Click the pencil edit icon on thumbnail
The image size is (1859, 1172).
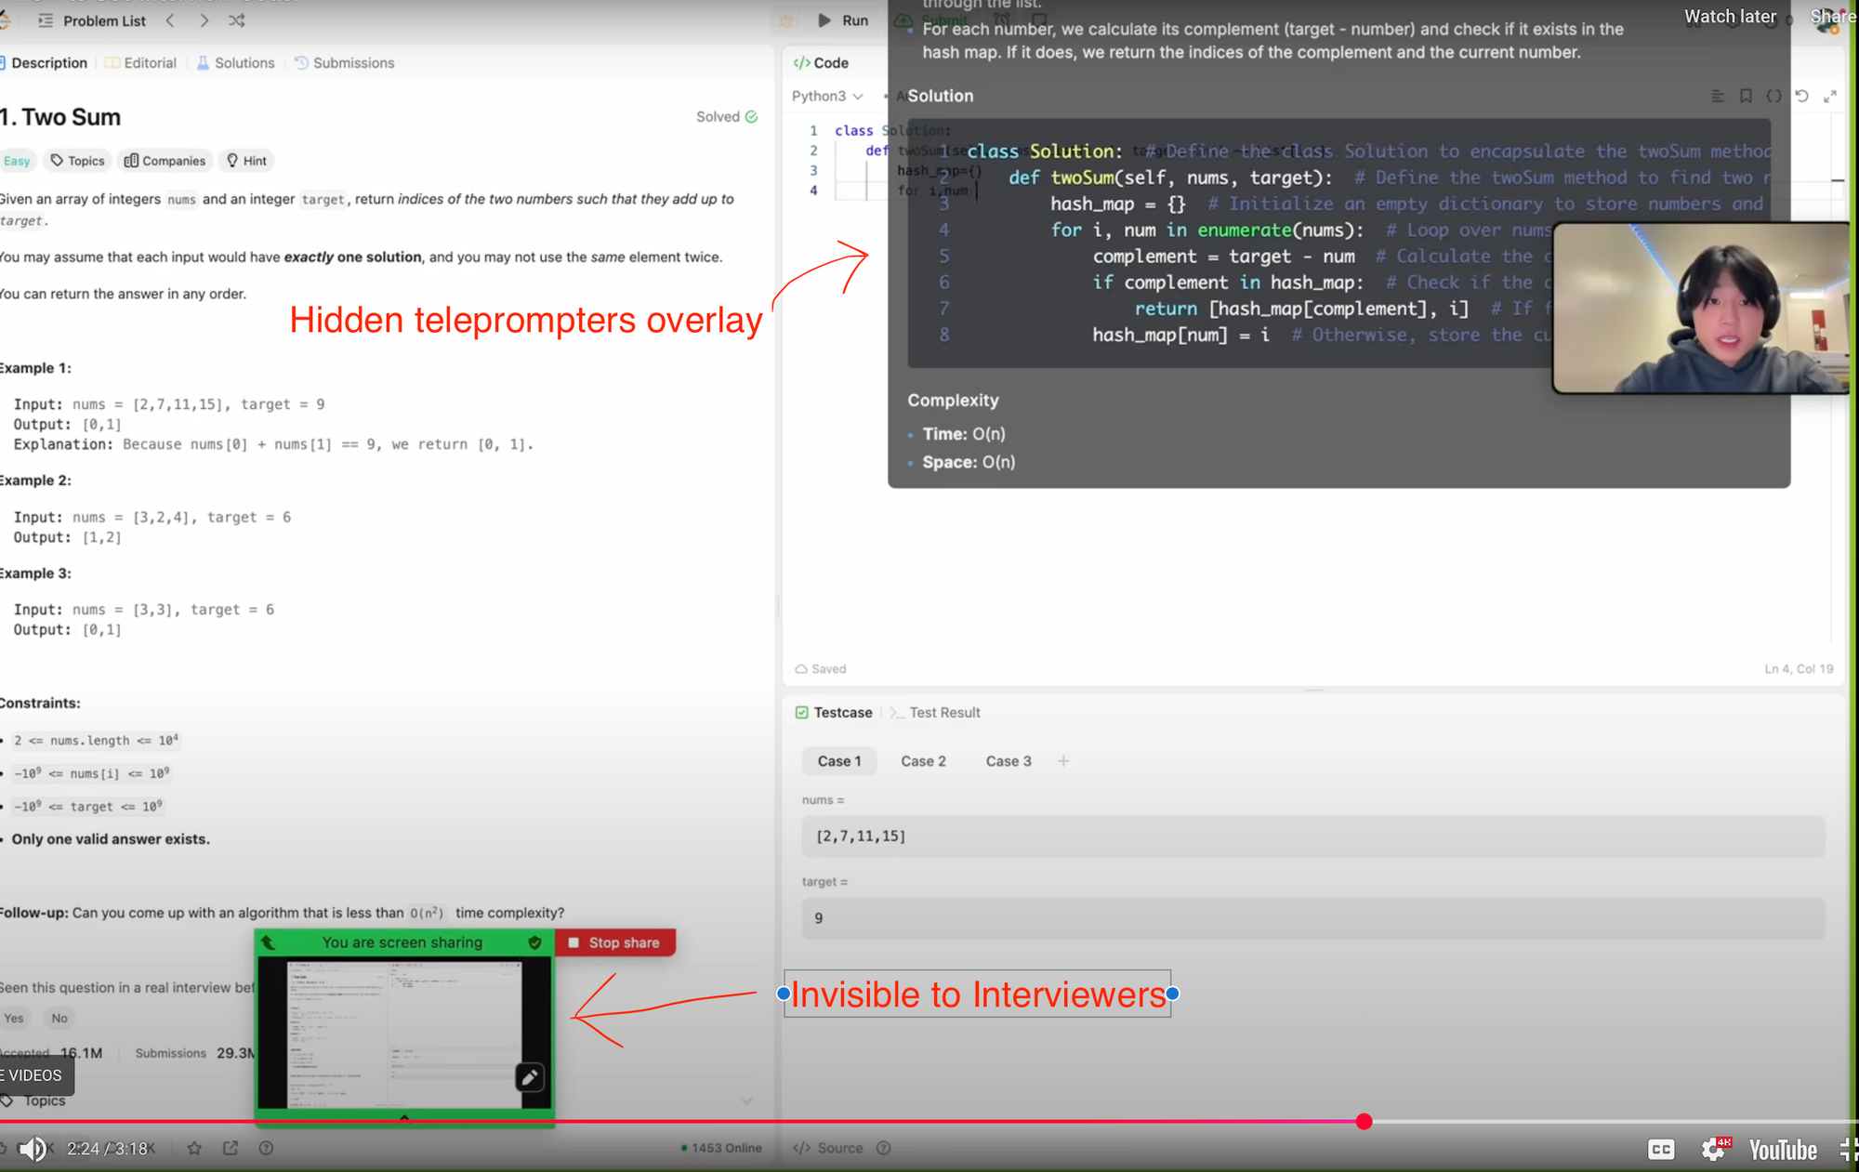(529, 1077)
